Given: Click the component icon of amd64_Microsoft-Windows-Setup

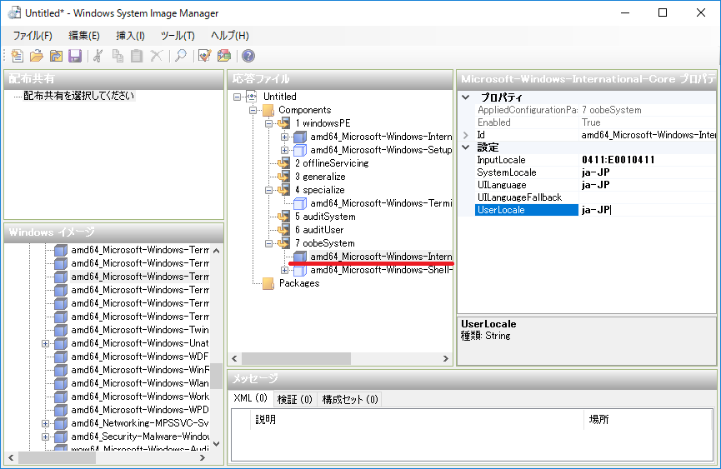Looking at the screenshot, I should point(300,150).
